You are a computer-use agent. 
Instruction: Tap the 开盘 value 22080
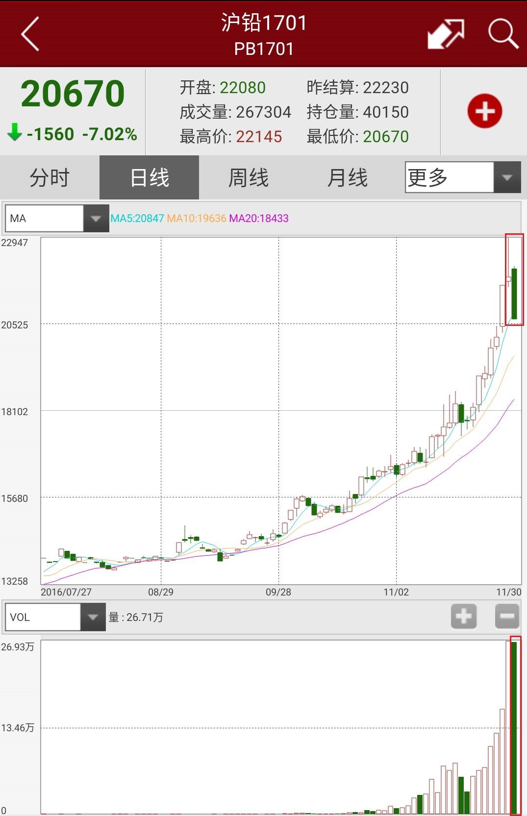[243, 88]
